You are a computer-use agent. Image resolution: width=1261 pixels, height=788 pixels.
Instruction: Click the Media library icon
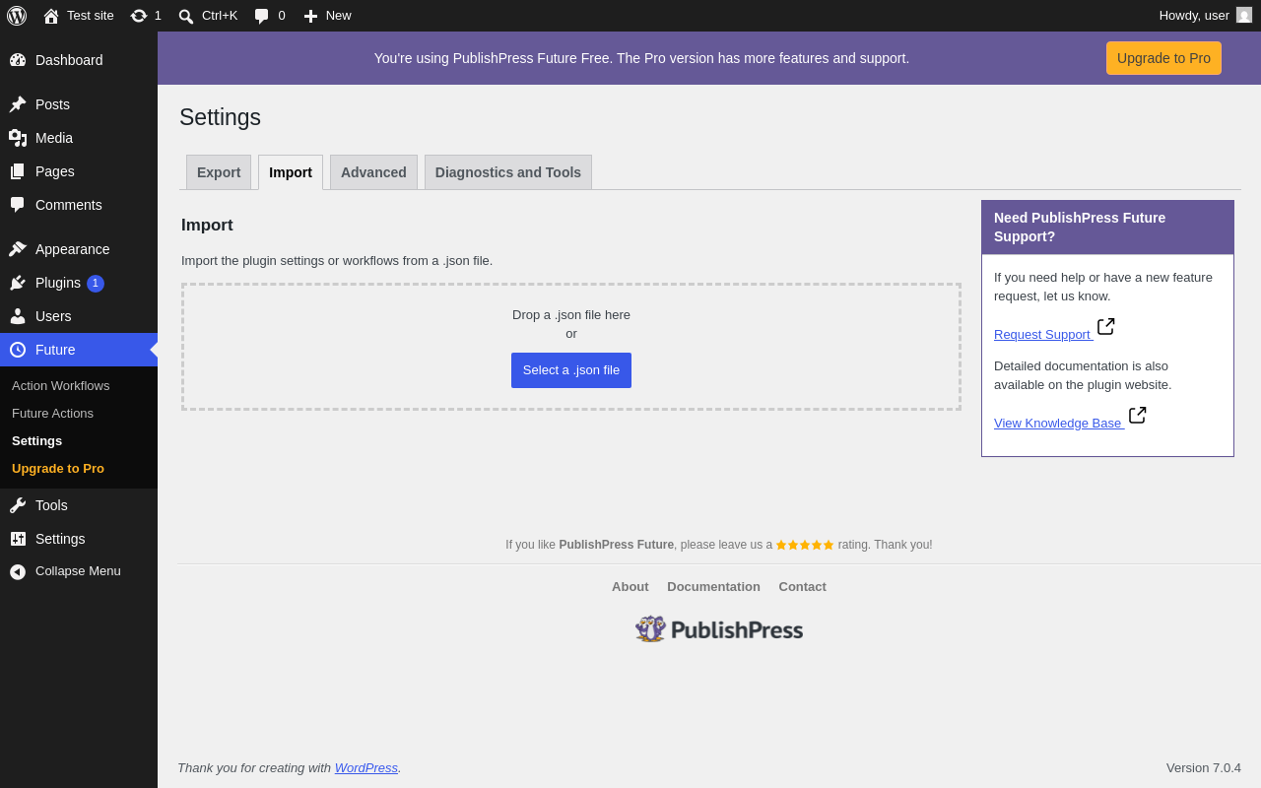[18, 138]
